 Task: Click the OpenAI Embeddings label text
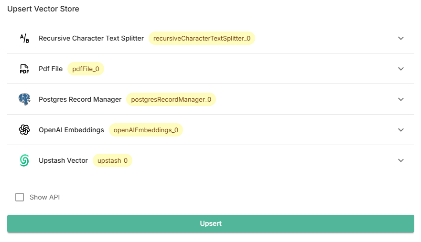click(x=71, y=130)
